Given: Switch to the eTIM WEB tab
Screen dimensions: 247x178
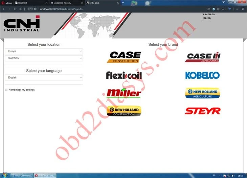Looking at the screenshot, I should [x=102, y=3].
